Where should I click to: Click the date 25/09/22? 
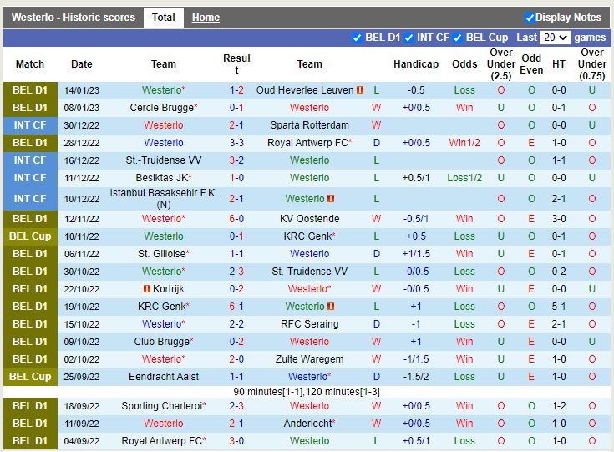pyautogui.click(x=82, y=377)
